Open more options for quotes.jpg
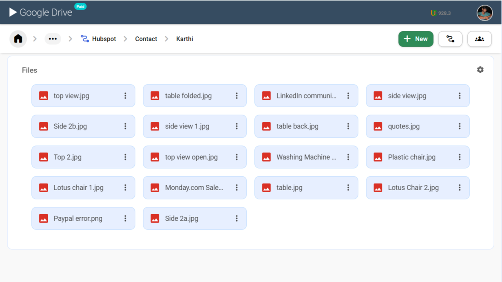The image size is (502, 282). pyautogui.click(x=460, y=126)
